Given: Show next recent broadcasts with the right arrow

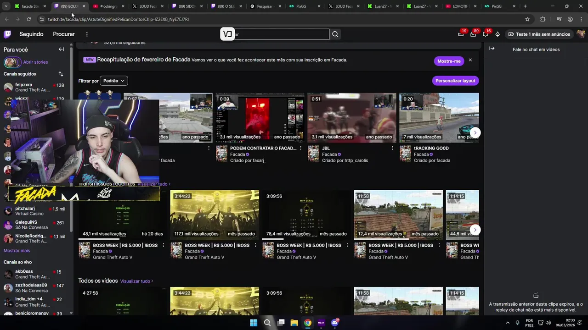Looking at the screenshot, I should pos(475,230).
